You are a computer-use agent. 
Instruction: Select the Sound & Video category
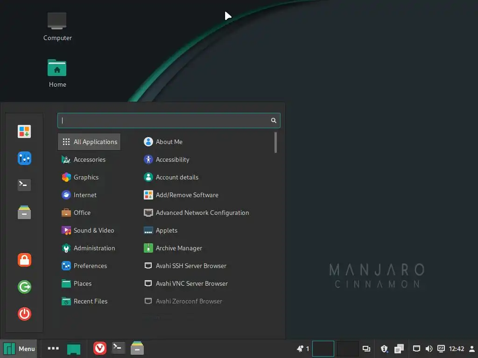click(89, 230)
